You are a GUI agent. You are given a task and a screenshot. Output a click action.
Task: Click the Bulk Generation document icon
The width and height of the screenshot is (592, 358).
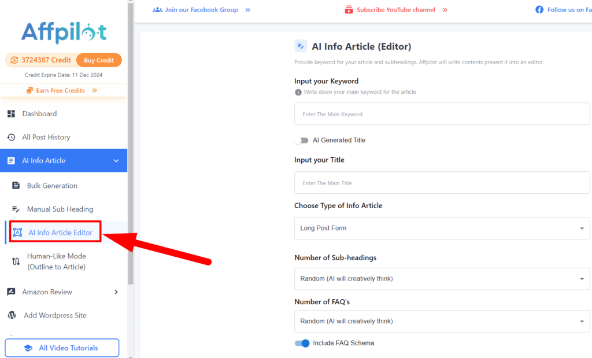[16, 186]
